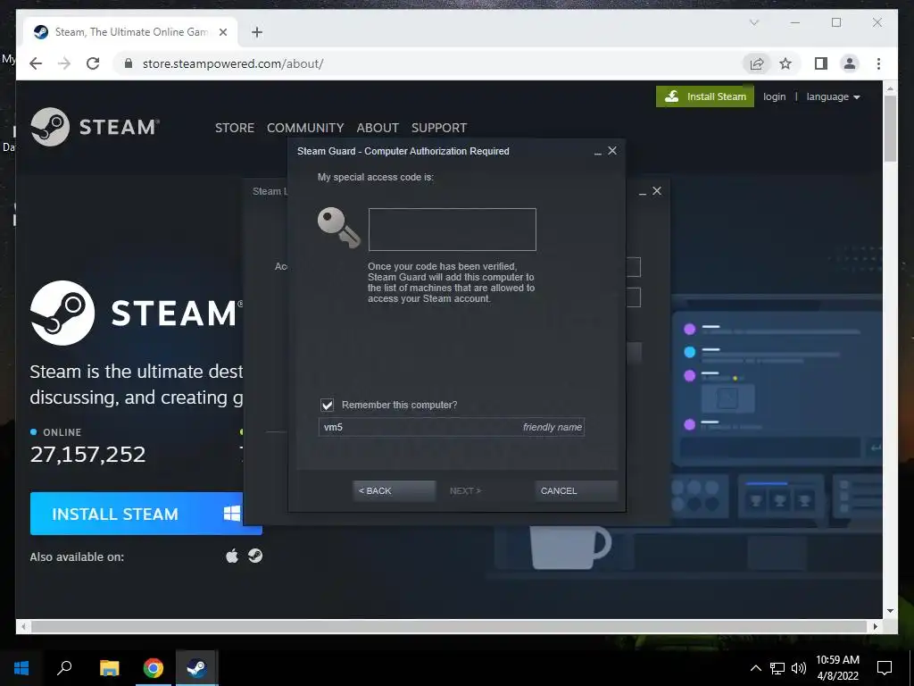Bookmark this page with the star
The width and height of the screenshot is (914, 686).
[x=785, y=63]
